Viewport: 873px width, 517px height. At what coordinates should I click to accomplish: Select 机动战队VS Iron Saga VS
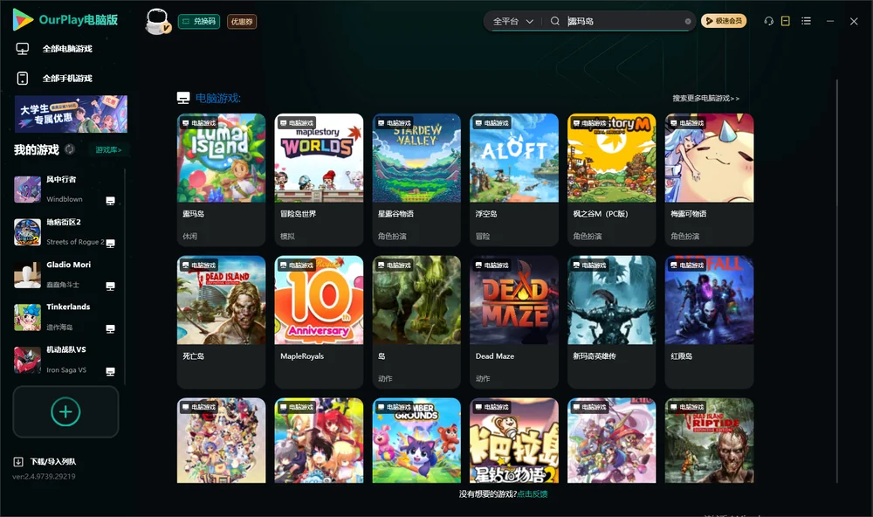[65, 359]
